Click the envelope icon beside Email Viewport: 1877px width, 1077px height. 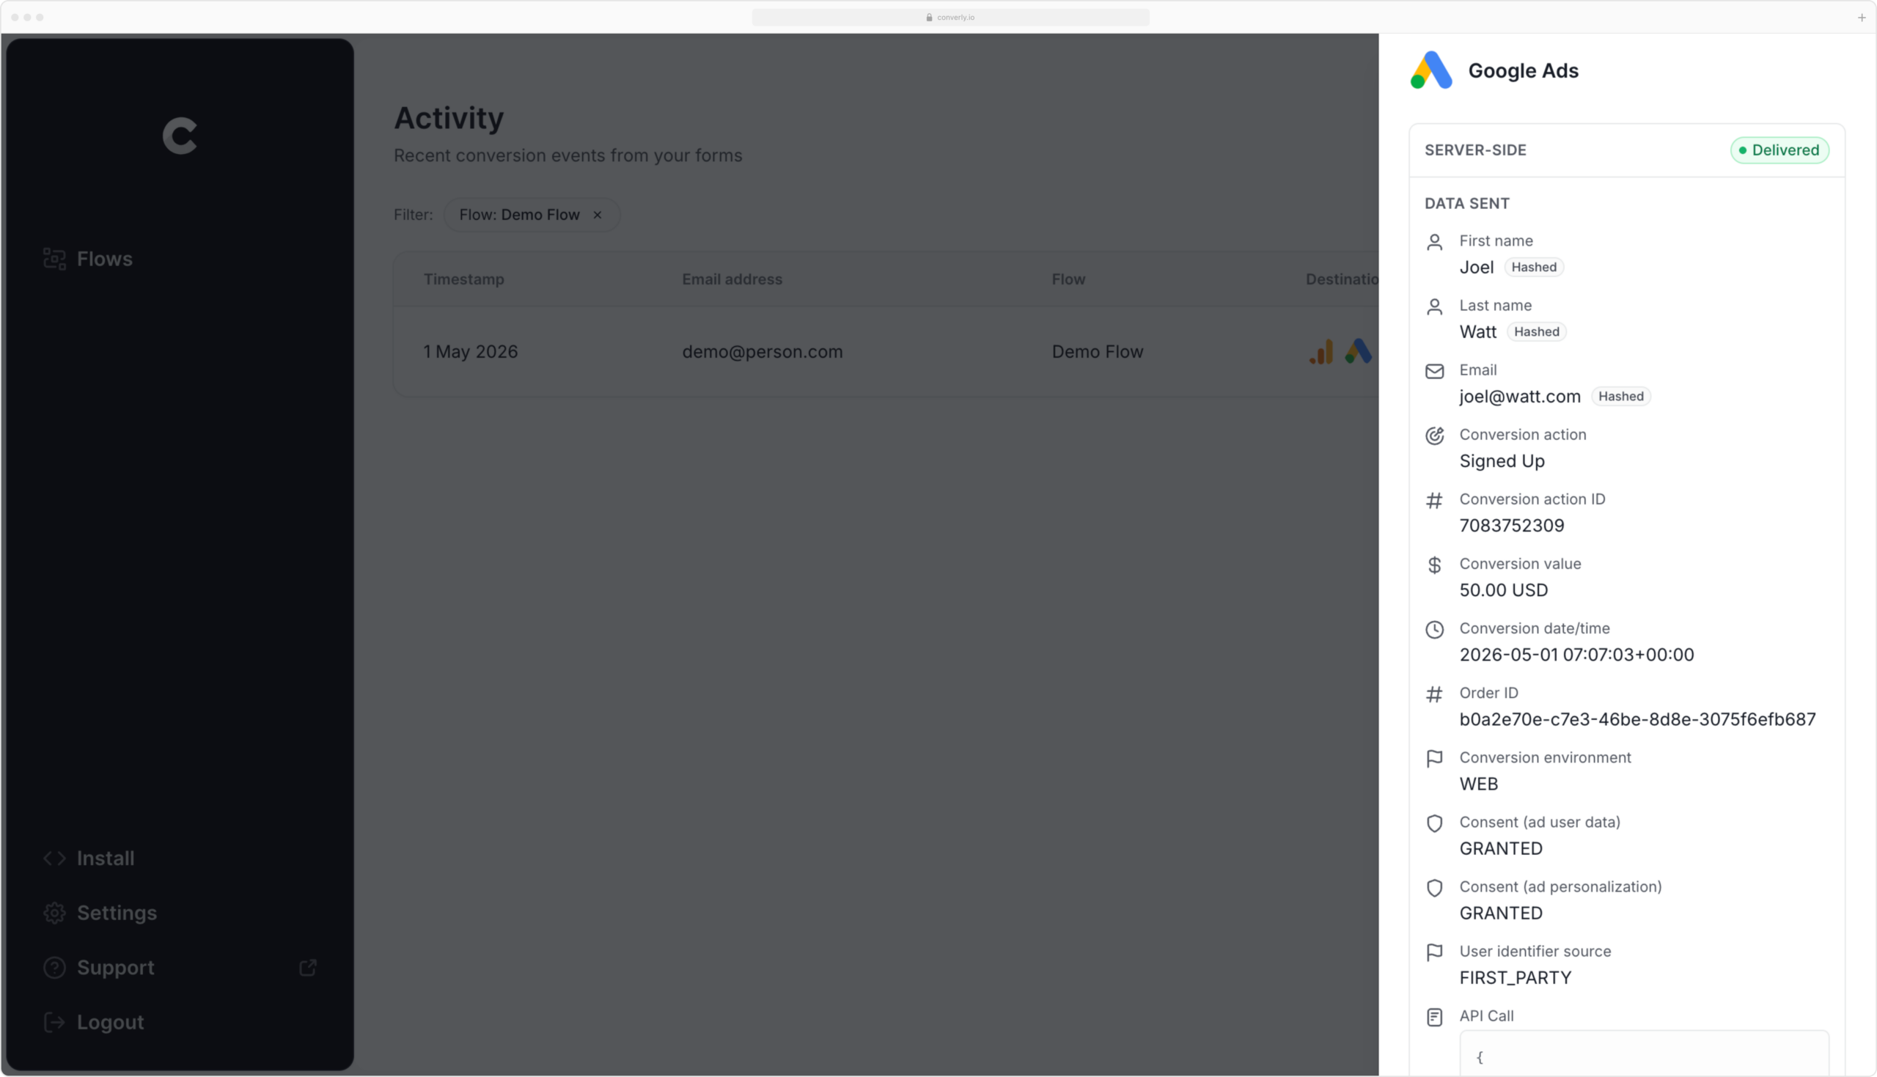[x=1435, y=371]
